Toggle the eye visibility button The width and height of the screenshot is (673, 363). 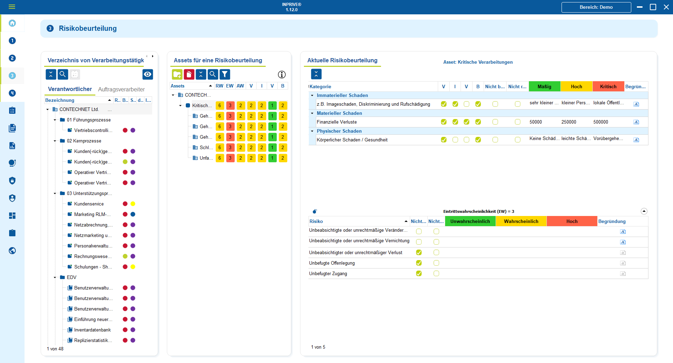tap(148, 74)
